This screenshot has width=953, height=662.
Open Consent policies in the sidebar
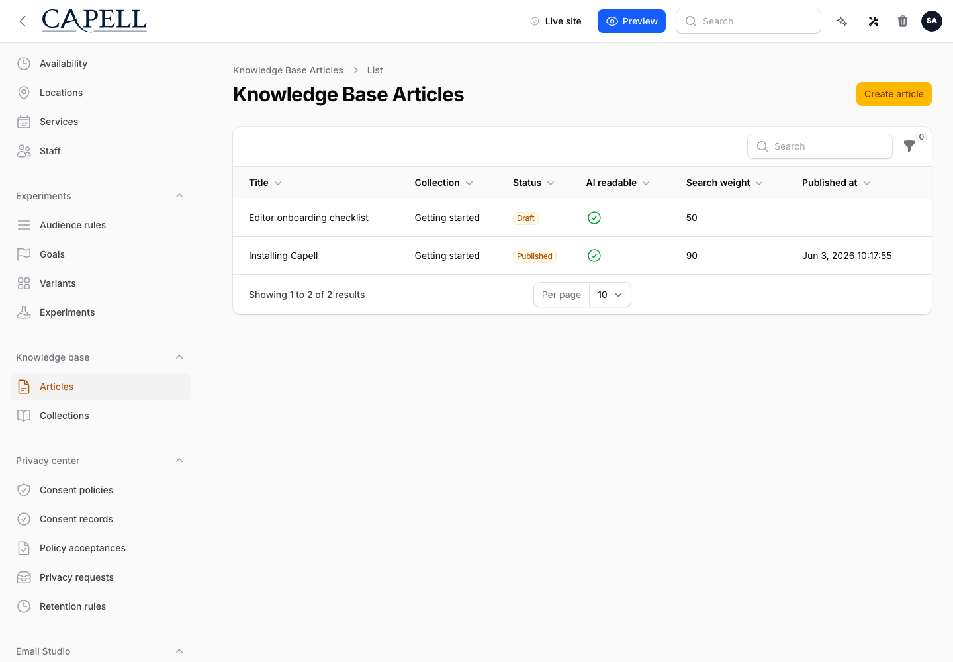[x=101, y=490]
